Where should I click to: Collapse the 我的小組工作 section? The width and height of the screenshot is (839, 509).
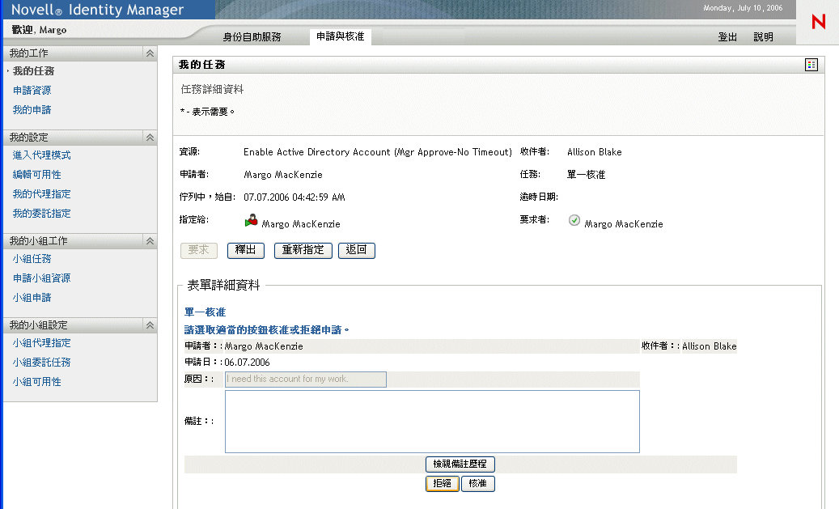click(x=150, y=241)
